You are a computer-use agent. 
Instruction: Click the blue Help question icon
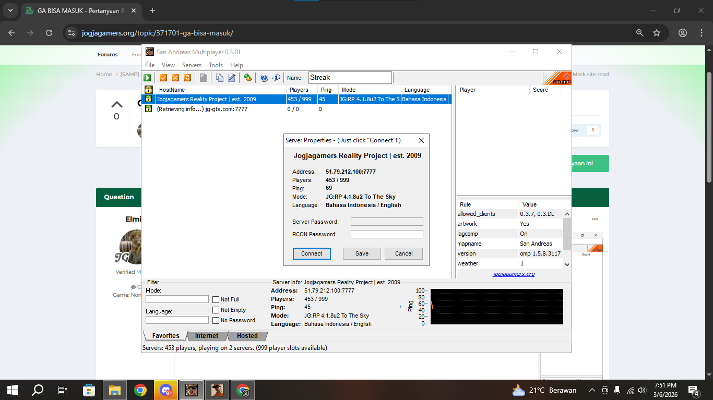tap(264, 78)
